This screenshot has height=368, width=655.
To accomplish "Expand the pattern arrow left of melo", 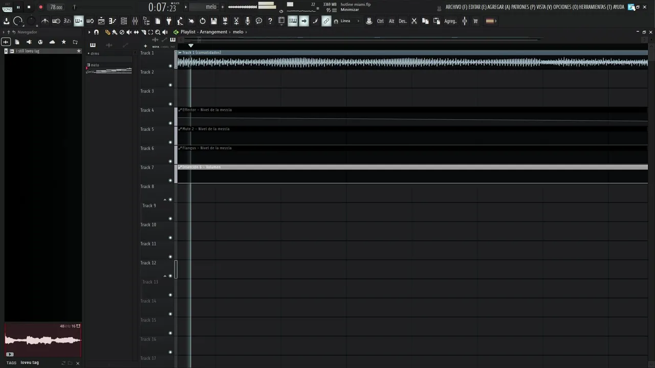I will click(186, 7).
